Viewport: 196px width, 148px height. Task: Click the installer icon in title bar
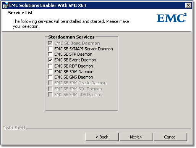click(x=6, y=5)
